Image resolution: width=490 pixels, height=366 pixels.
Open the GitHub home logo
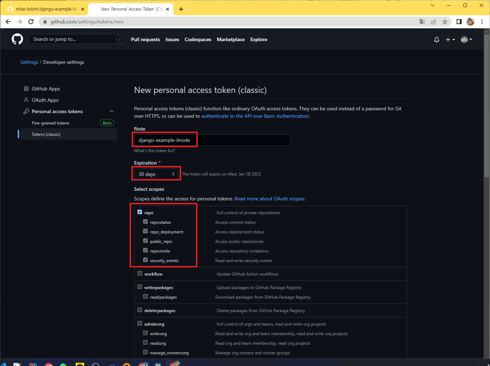pyautogui.click(x=17, y=39)
